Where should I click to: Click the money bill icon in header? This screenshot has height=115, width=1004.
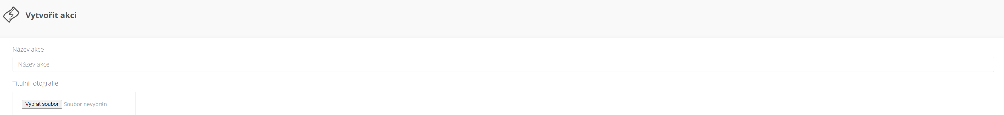[x=11, y=15]
